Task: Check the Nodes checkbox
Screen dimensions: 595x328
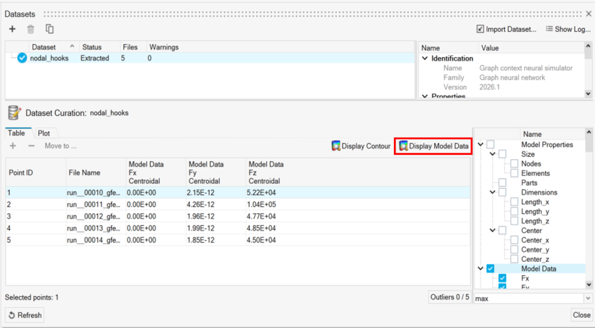Action: [514, 164]
